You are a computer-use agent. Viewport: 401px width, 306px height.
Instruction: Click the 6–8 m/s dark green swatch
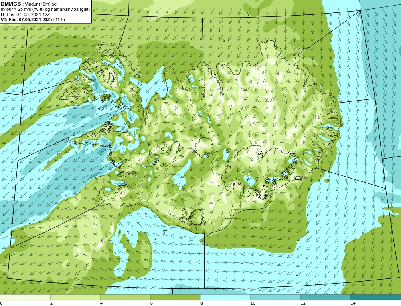coord(176,297)
